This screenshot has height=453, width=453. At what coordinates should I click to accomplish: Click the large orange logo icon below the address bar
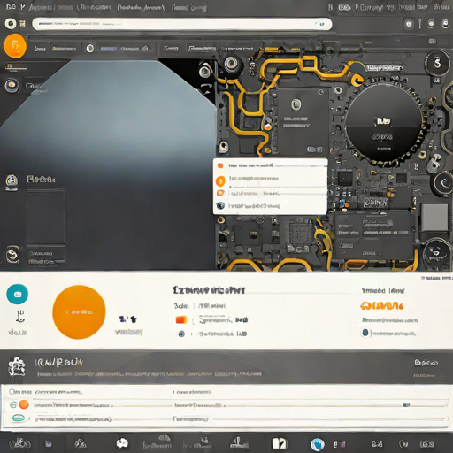pyautogui.click(x=15, y=45)
